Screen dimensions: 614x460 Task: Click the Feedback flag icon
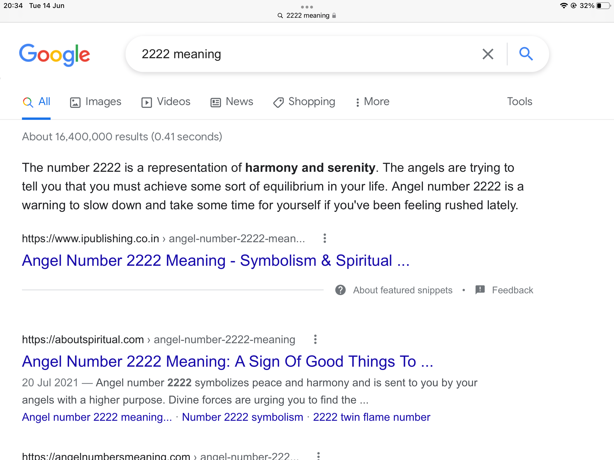tap(480, 290)
